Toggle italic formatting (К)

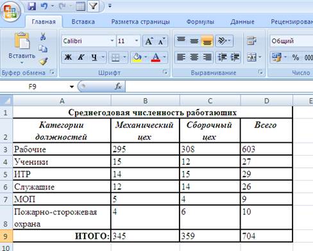point(81,57)
